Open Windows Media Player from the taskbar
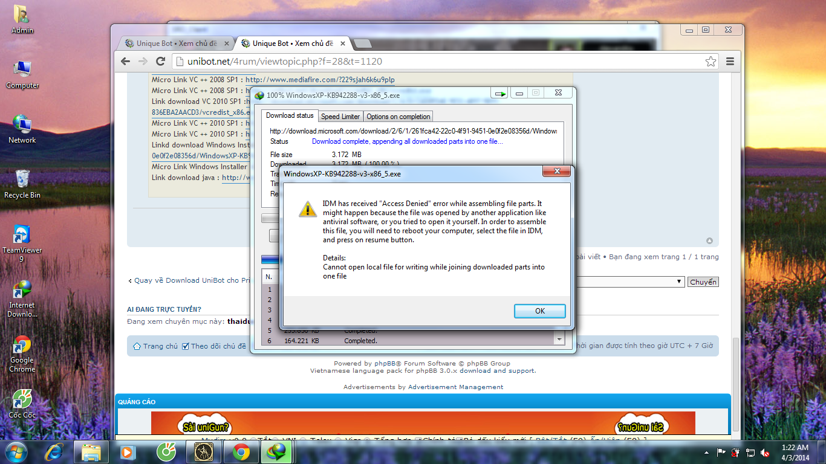The width and height of the screenshot is (826, 464). click(128, 451)
